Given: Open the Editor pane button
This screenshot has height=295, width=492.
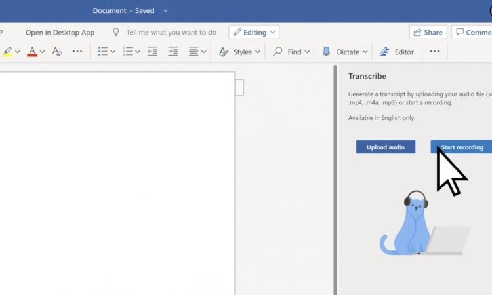Looking at the screenshot, I should (397, 52).
